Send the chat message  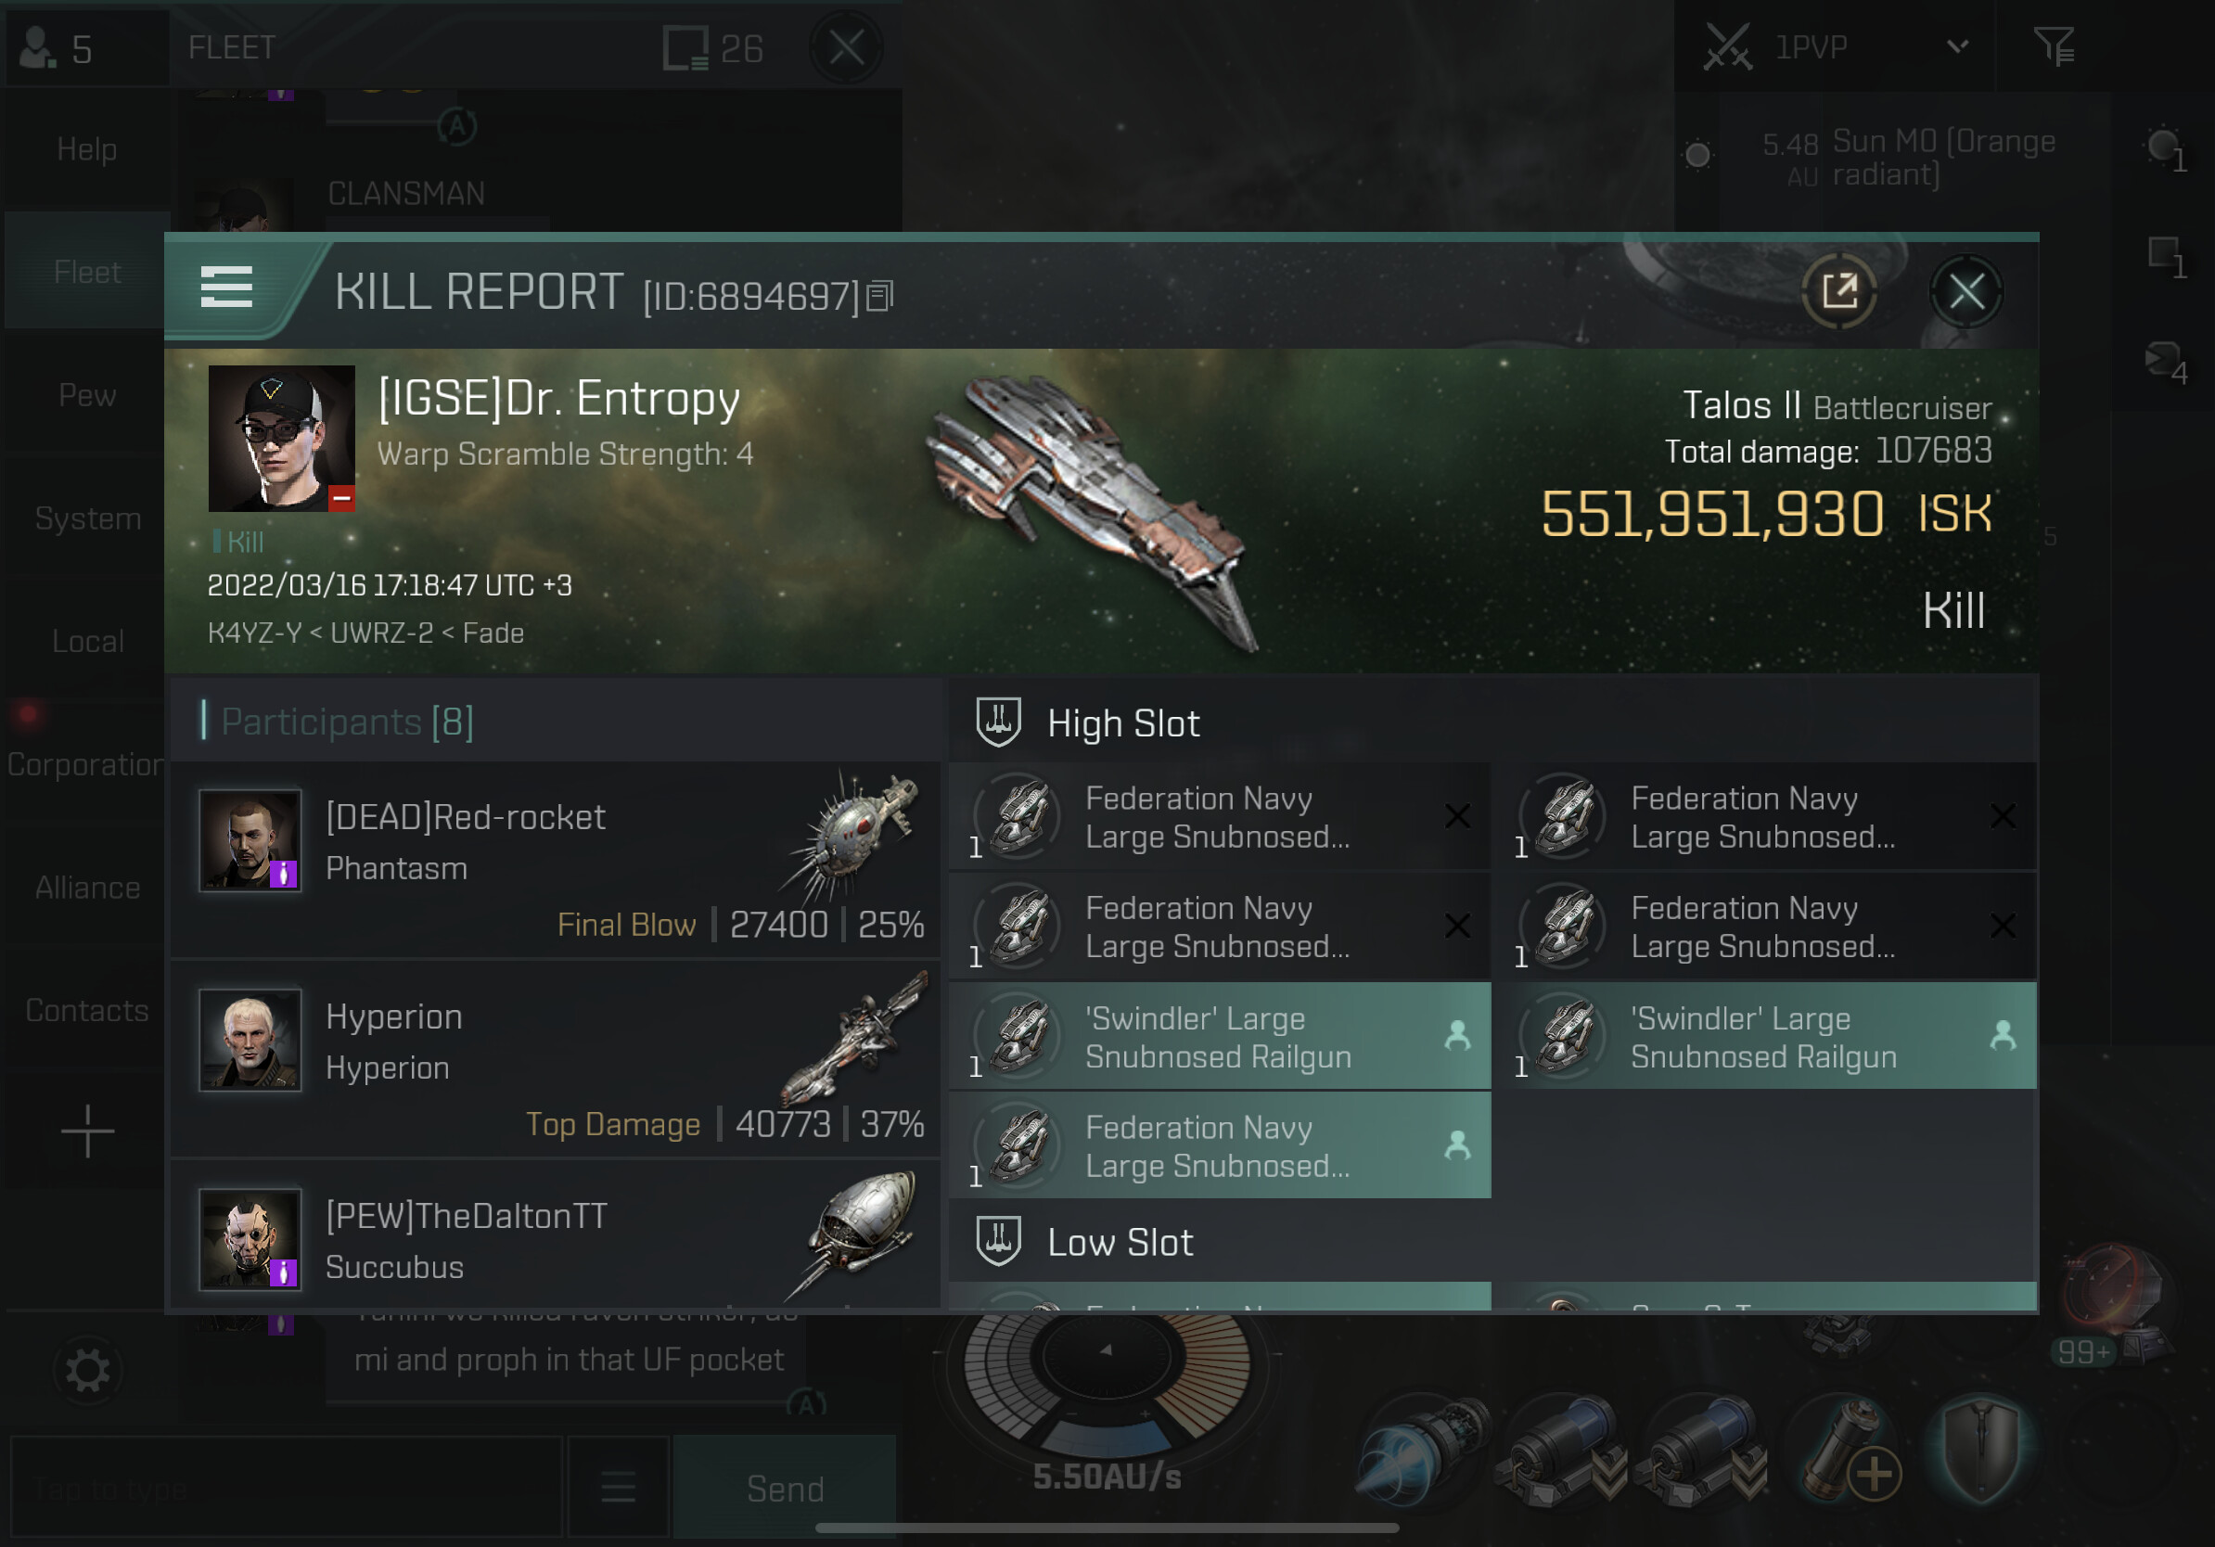(786, 1488)
